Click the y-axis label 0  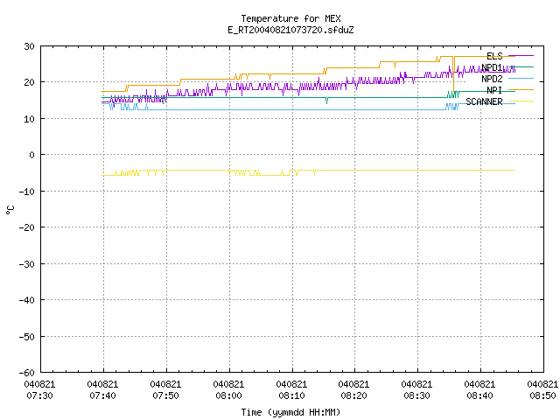coord(32,155)
